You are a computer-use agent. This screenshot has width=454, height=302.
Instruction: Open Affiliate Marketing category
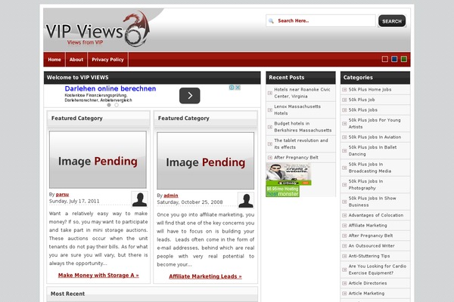[368, 226]
